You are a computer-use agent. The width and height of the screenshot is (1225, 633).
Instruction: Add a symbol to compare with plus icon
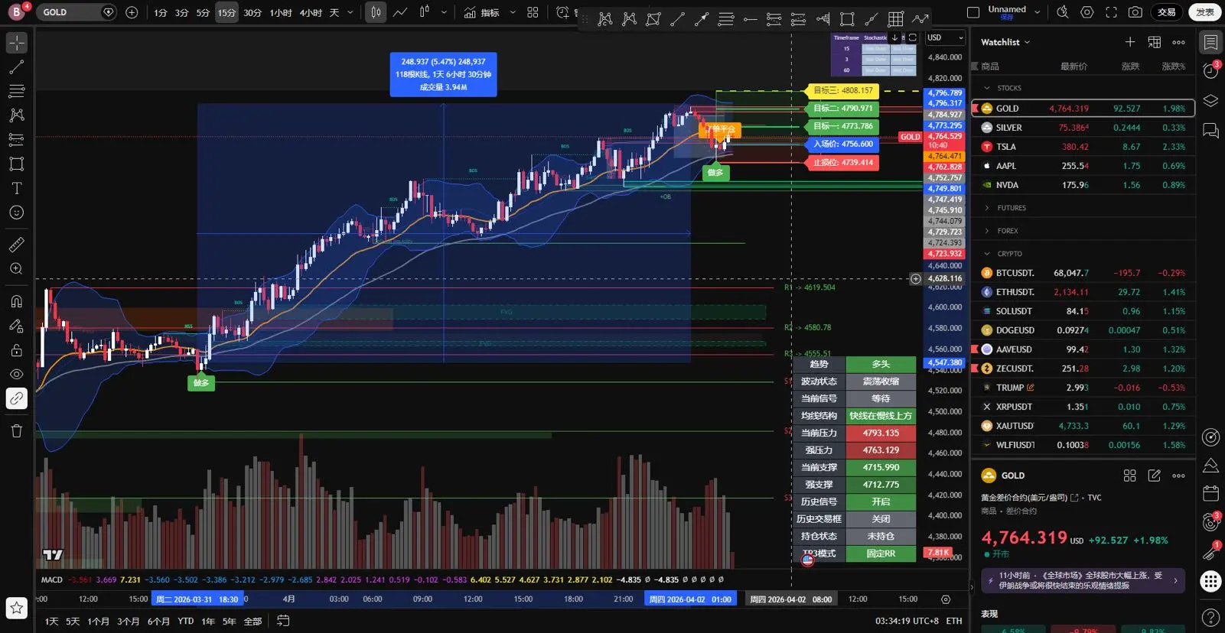[132, 12]
